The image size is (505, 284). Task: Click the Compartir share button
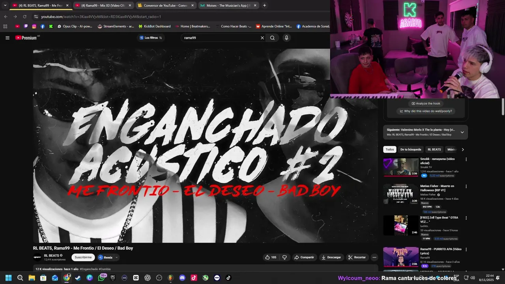coord(304,257)
